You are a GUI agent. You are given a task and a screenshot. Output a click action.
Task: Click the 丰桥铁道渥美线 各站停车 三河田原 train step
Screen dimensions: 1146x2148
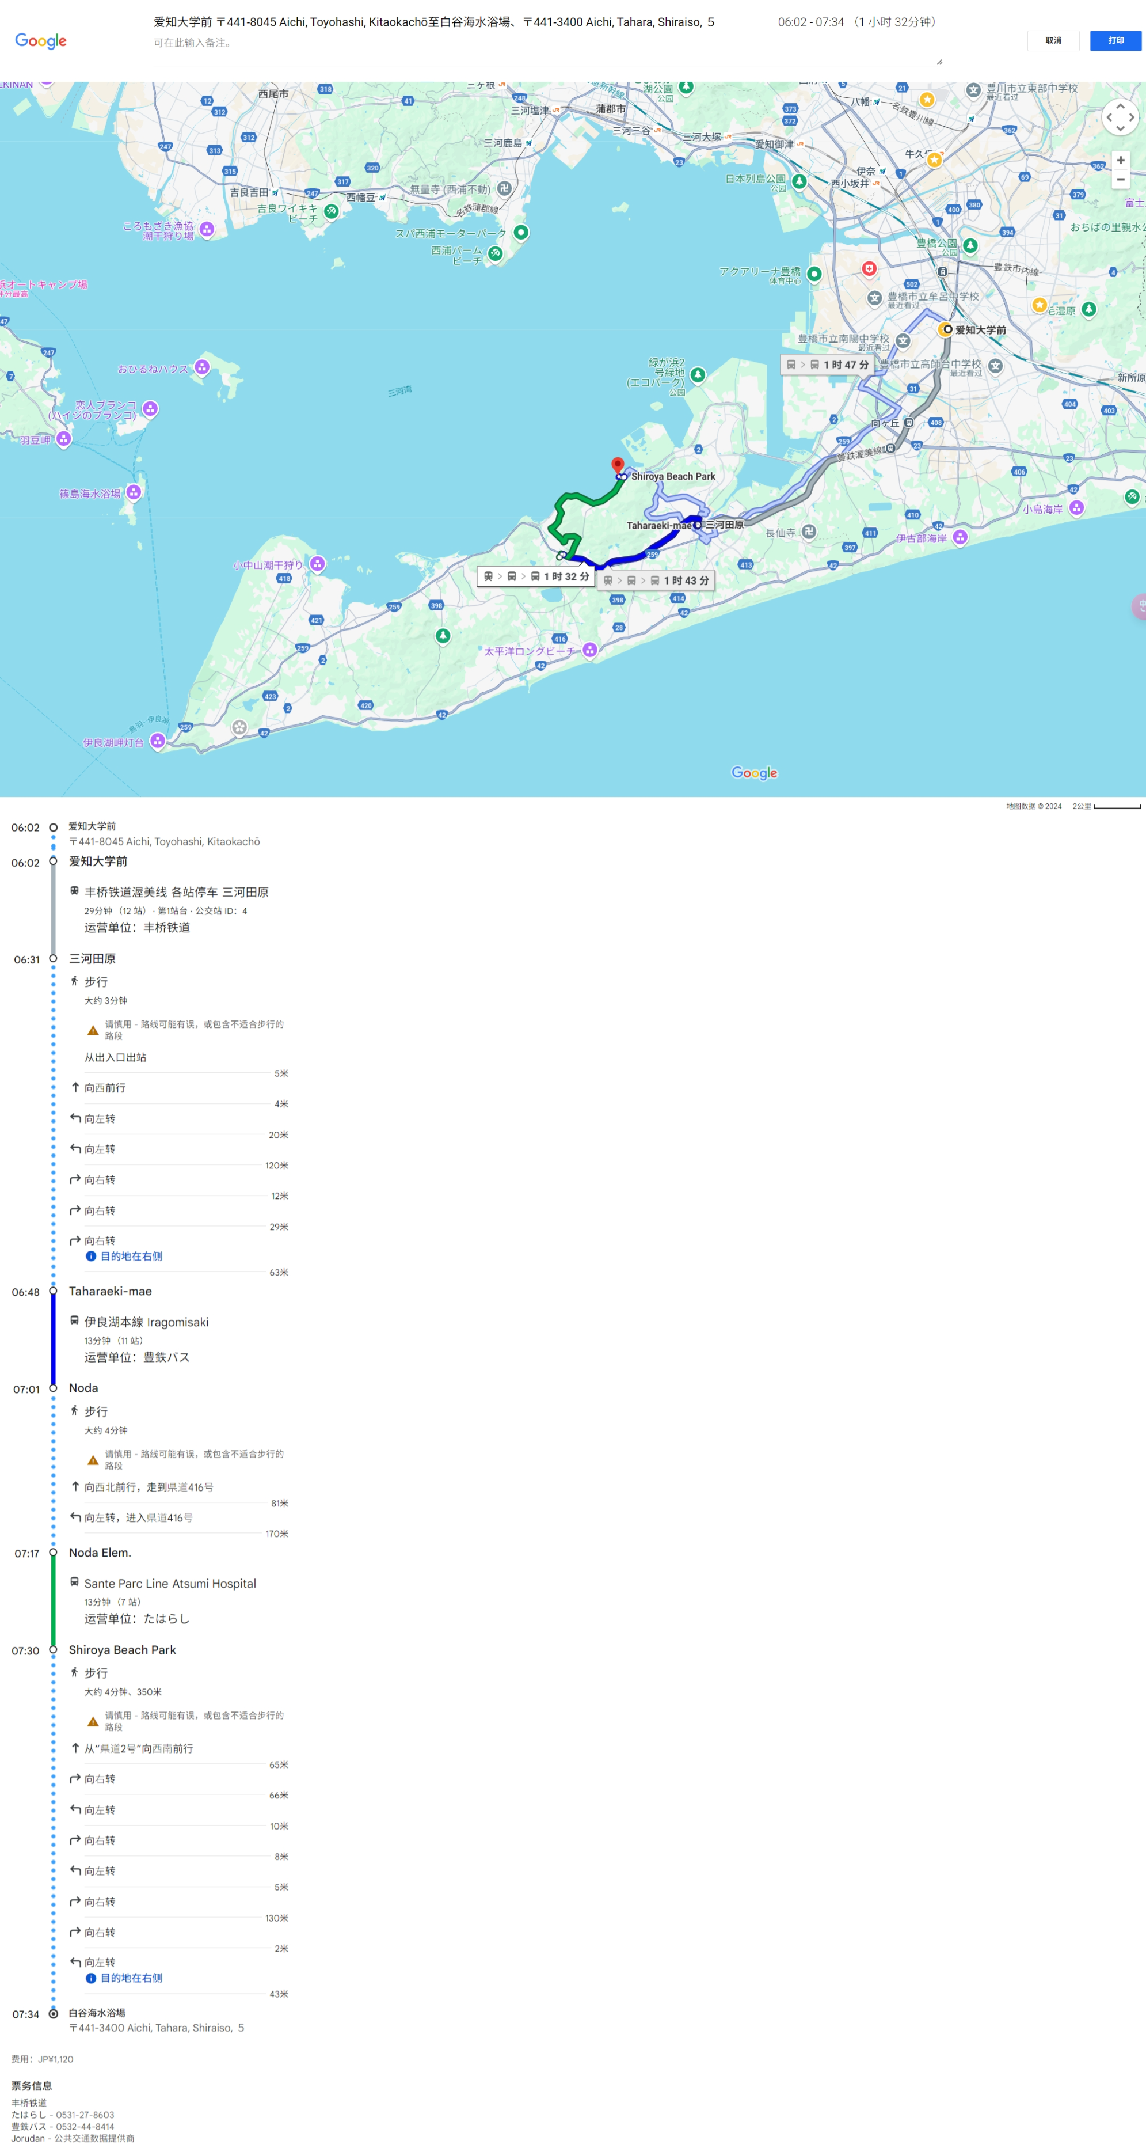(176, 892)
